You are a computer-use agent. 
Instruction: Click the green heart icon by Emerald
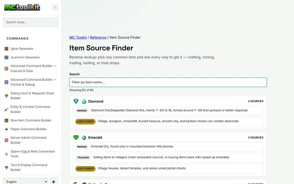pyautogui.click(x=76, y=138)
